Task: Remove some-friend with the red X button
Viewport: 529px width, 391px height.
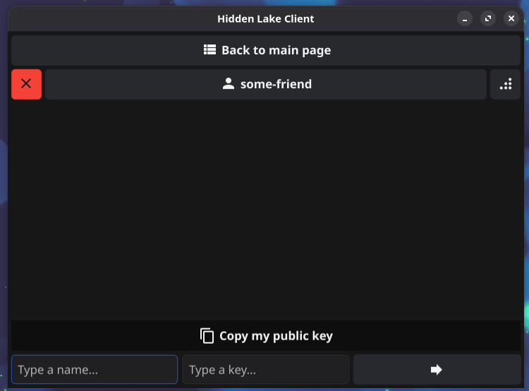Action: (x=26, y=84)
